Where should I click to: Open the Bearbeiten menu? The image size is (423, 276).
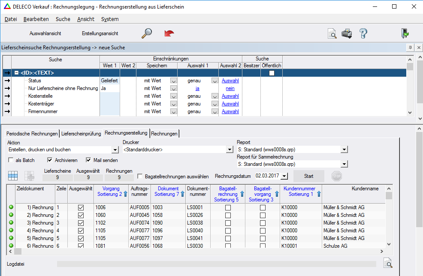(36, 19)
